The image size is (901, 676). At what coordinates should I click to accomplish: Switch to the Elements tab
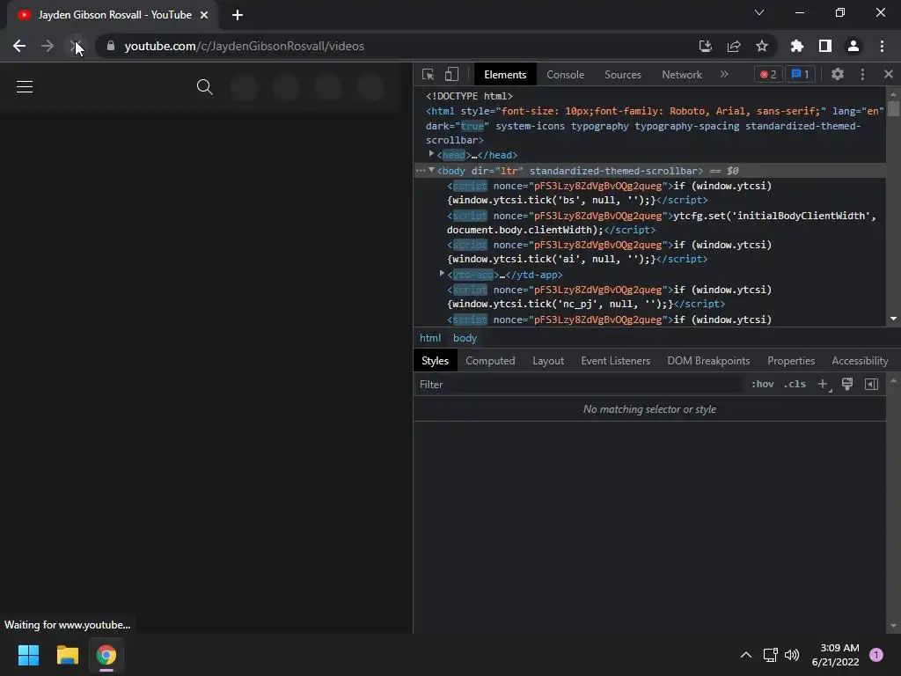tap(505, 75)
